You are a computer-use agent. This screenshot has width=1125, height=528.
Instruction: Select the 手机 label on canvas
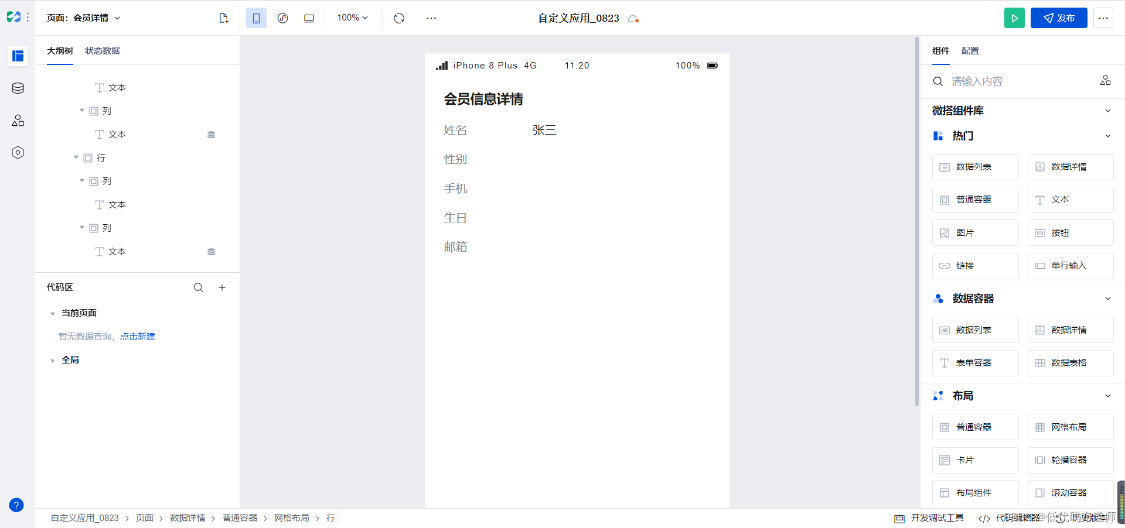(x=455, y=188)
